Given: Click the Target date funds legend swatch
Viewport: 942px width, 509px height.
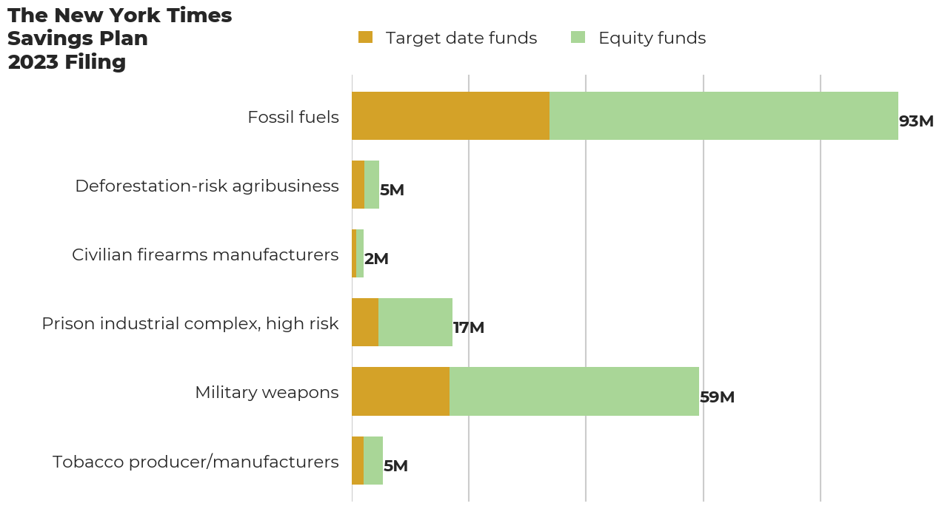Looking at the screenshot, I should coord(365,37).
